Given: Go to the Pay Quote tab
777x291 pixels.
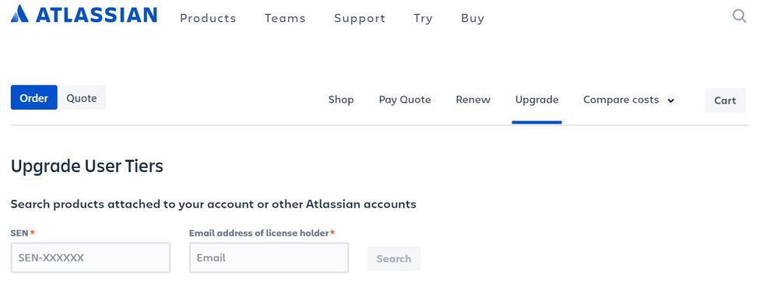Looking at the screenshot, I should point(405,100).
